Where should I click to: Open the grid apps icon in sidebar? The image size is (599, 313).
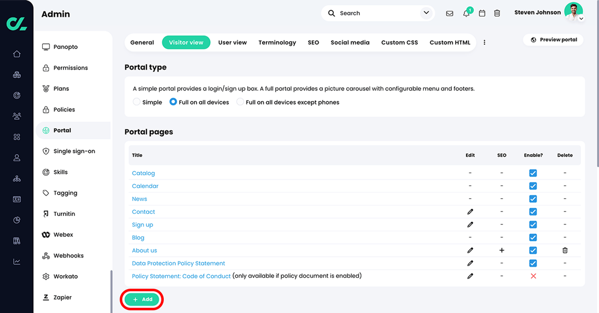(x=17, y=137)
